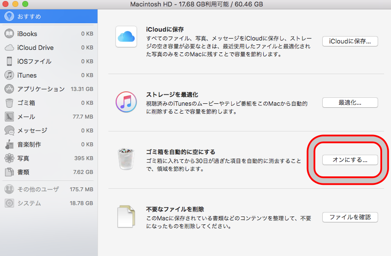This screenshot has height=256, width=391.
Task: Click the 7.62 GB size value
Action: point(83,172)
